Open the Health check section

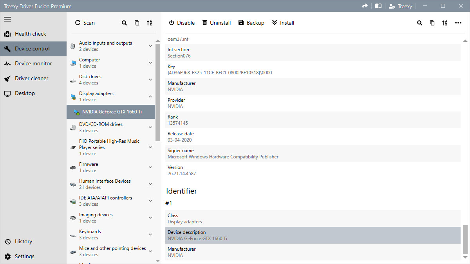click(31, 34)
